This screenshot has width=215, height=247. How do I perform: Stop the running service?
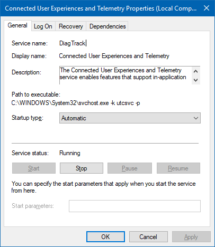click(82, 168)
